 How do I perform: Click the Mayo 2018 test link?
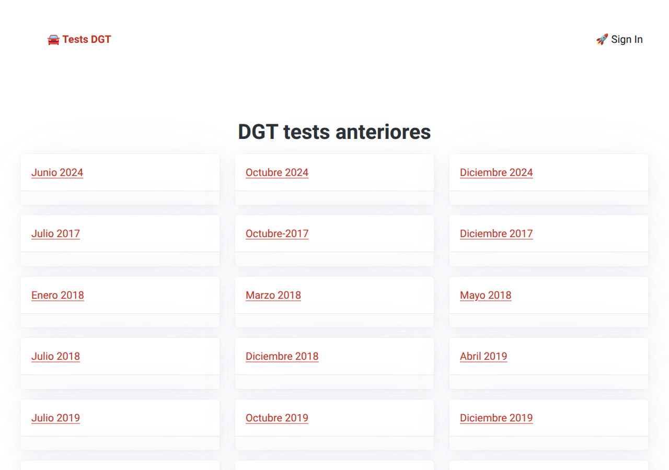(486, 296)
